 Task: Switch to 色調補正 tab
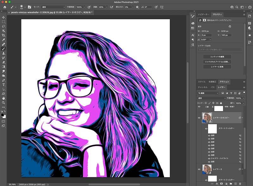(212, 82)
